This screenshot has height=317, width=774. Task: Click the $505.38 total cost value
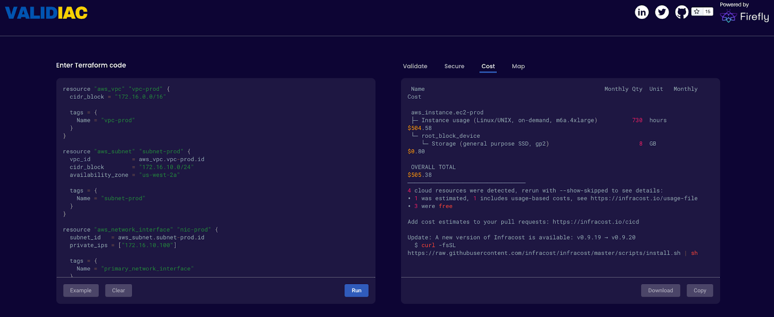pyautogui.click(x=420, y=175)
